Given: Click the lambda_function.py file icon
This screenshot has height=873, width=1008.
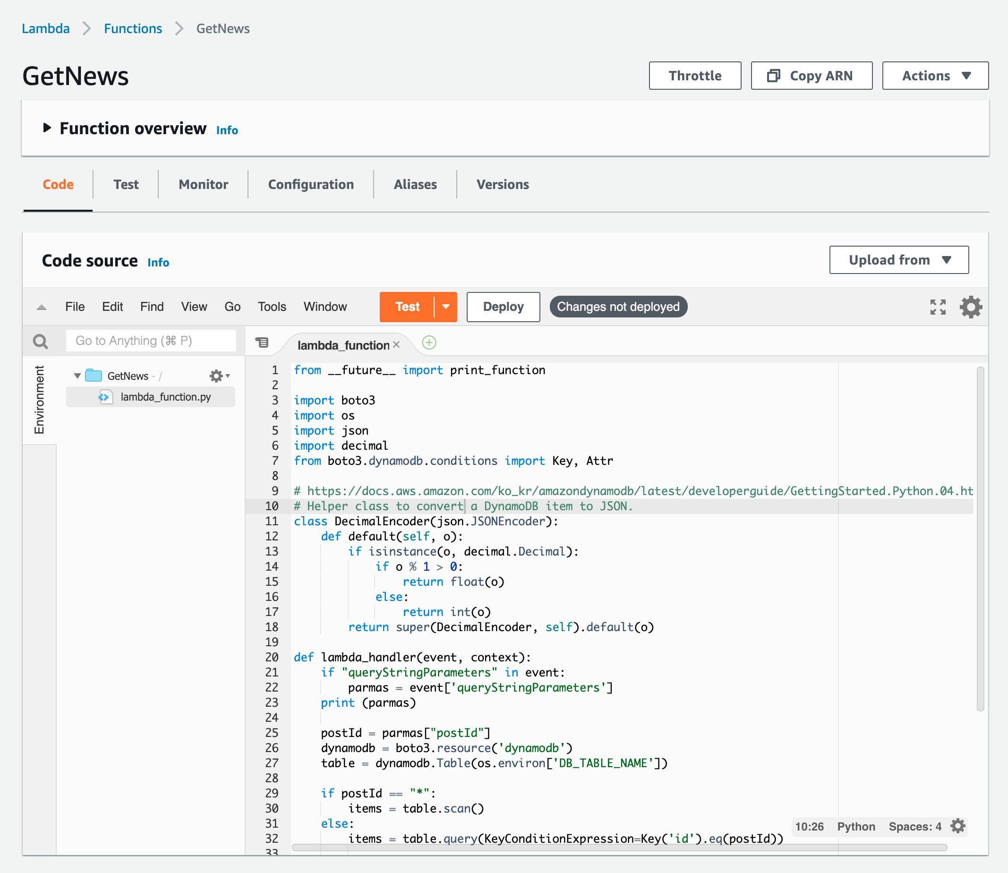Looking at the screenshot, I should [x=105, y=397].
